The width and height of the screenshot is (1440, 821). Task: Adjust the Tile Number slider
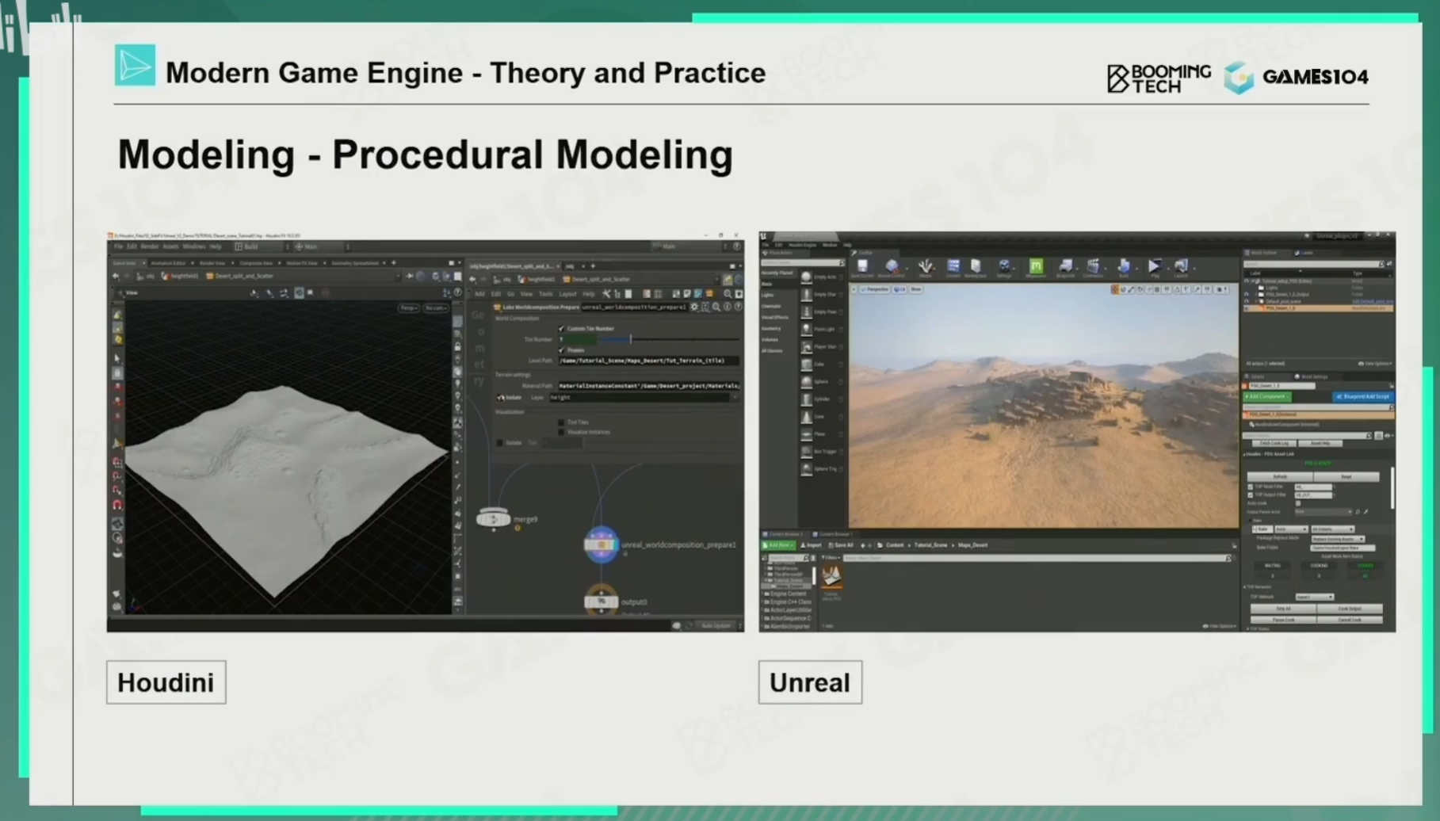[631, 339]
